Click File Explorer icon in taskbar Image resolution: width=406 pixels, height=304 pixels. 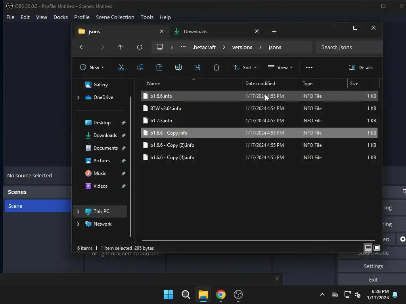[203, 294]
